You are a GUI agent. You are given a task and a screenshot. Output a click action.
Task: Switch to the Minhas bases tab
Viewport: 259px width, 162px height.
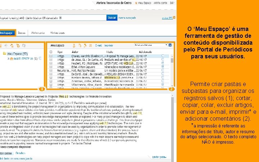pyautogui.click(x=58, y=33)
